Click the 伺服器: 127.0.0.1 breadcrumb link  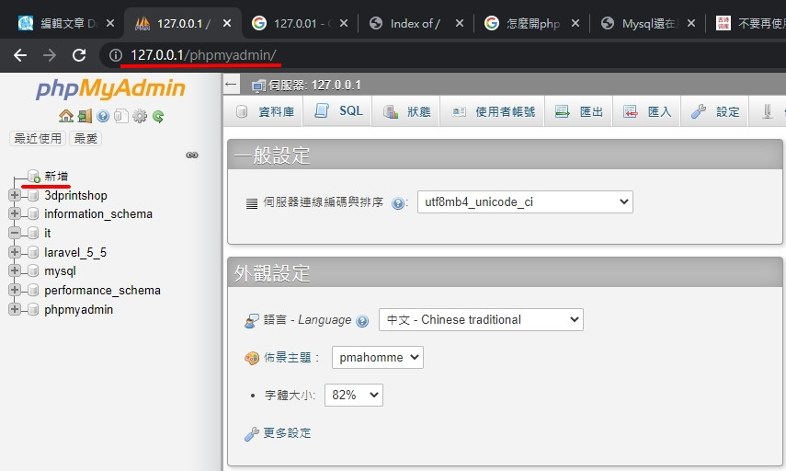click(x=314, y=86)
